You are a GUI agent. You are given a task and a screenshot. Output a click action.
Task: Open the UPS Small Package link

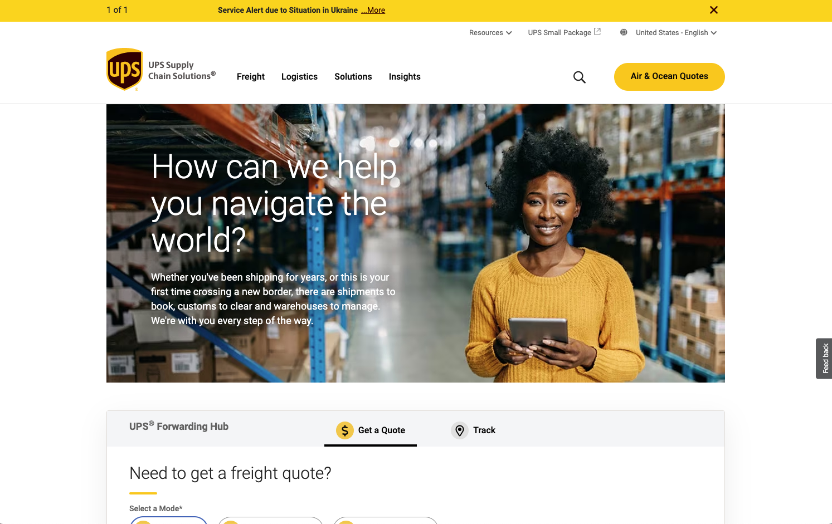tap(559, 33)
